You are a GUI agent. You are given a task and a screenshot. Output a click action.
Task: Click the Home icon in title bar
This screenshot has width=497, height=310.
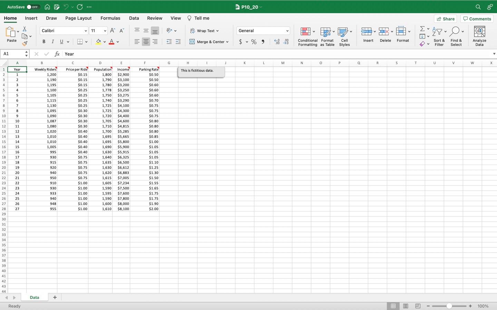point(47,7)
